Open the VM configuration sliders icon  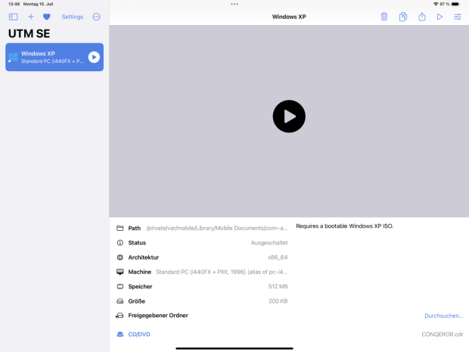(458, 17)
